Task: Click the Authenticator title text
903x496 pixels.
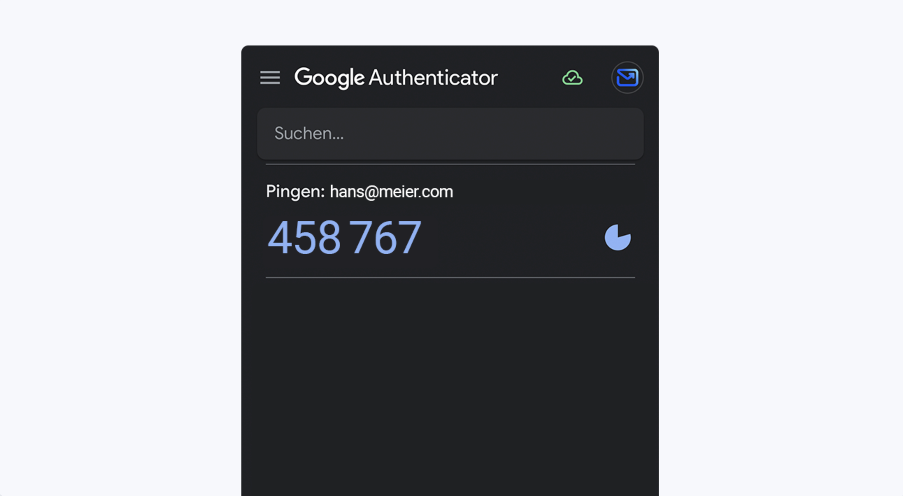Action: 433,77
